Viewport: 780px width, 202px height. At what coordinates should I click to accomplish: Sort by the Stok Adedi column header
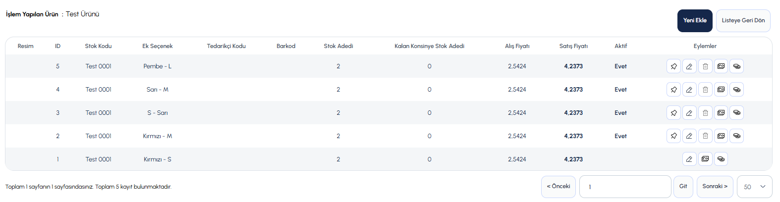click(338, 46)
